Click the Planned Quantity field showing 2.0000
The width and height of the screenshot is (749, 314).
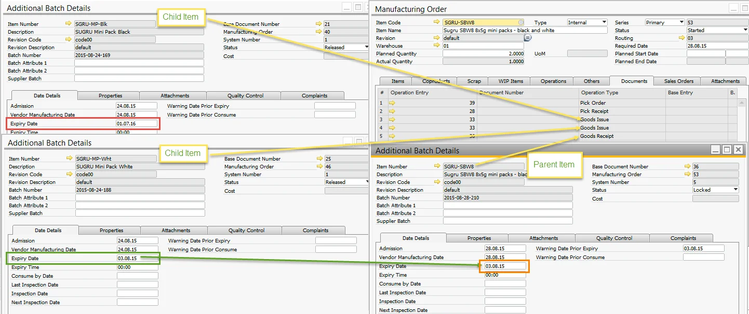483,54
